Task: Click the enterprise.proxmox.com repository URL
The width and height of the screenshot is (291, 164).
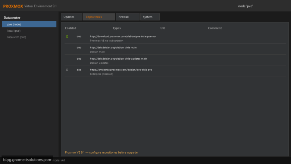Action: tap(121, 70)
